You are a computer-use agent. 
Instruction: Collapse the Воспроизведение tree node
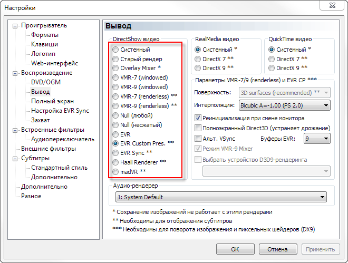coord(16,73)
